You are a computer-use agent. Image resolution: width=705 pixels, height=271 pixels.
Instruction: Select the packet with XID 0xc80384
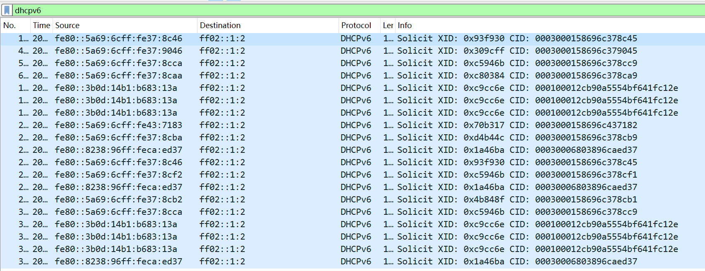click(484, 76)
